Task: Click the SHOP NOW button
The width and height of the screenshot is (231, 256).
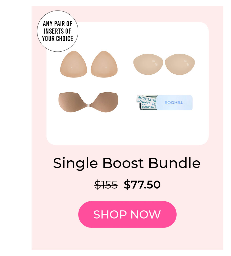Action: click(127, 214)
